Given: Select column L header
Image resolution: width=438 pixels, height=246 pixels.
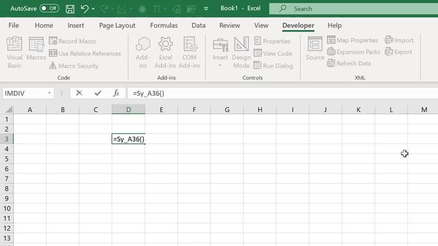Looking at the screenshot, I should click(391, 109).
